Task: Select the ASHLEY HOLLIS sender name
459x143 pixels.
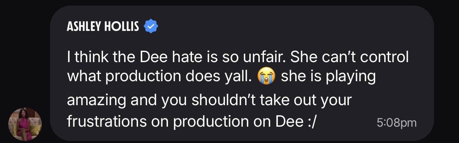Action: [103, 26]
